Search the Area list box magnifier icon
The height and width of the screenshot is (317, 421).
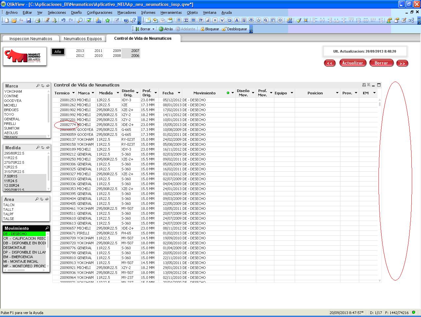tap(37, 199)
